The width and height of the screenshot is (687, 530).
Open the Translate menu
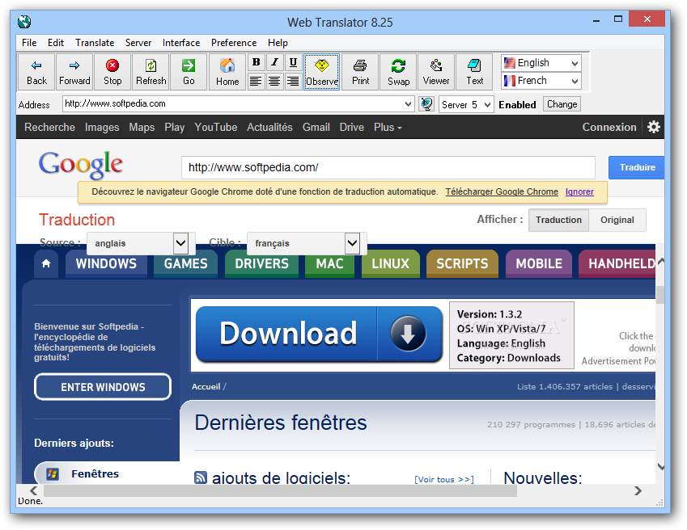pyautogui.click(x=95, y=43)
